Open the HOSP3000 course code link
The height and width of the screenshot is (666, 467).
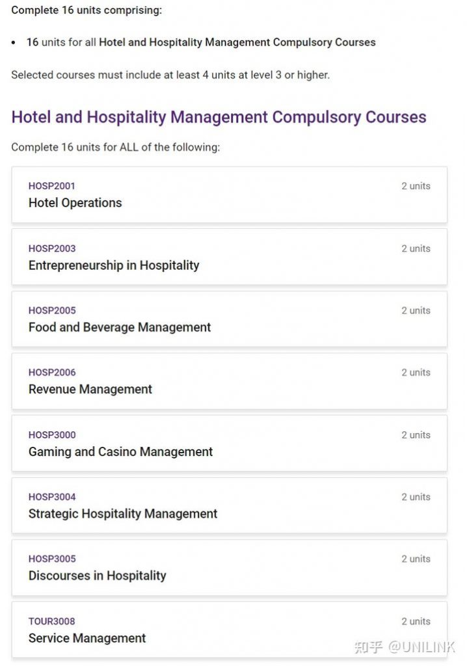point(52,435)
